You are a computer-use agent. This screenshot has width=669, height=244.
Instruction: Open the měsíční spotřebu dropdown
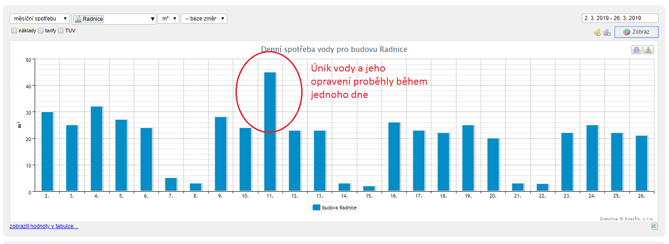click(40, 19)
